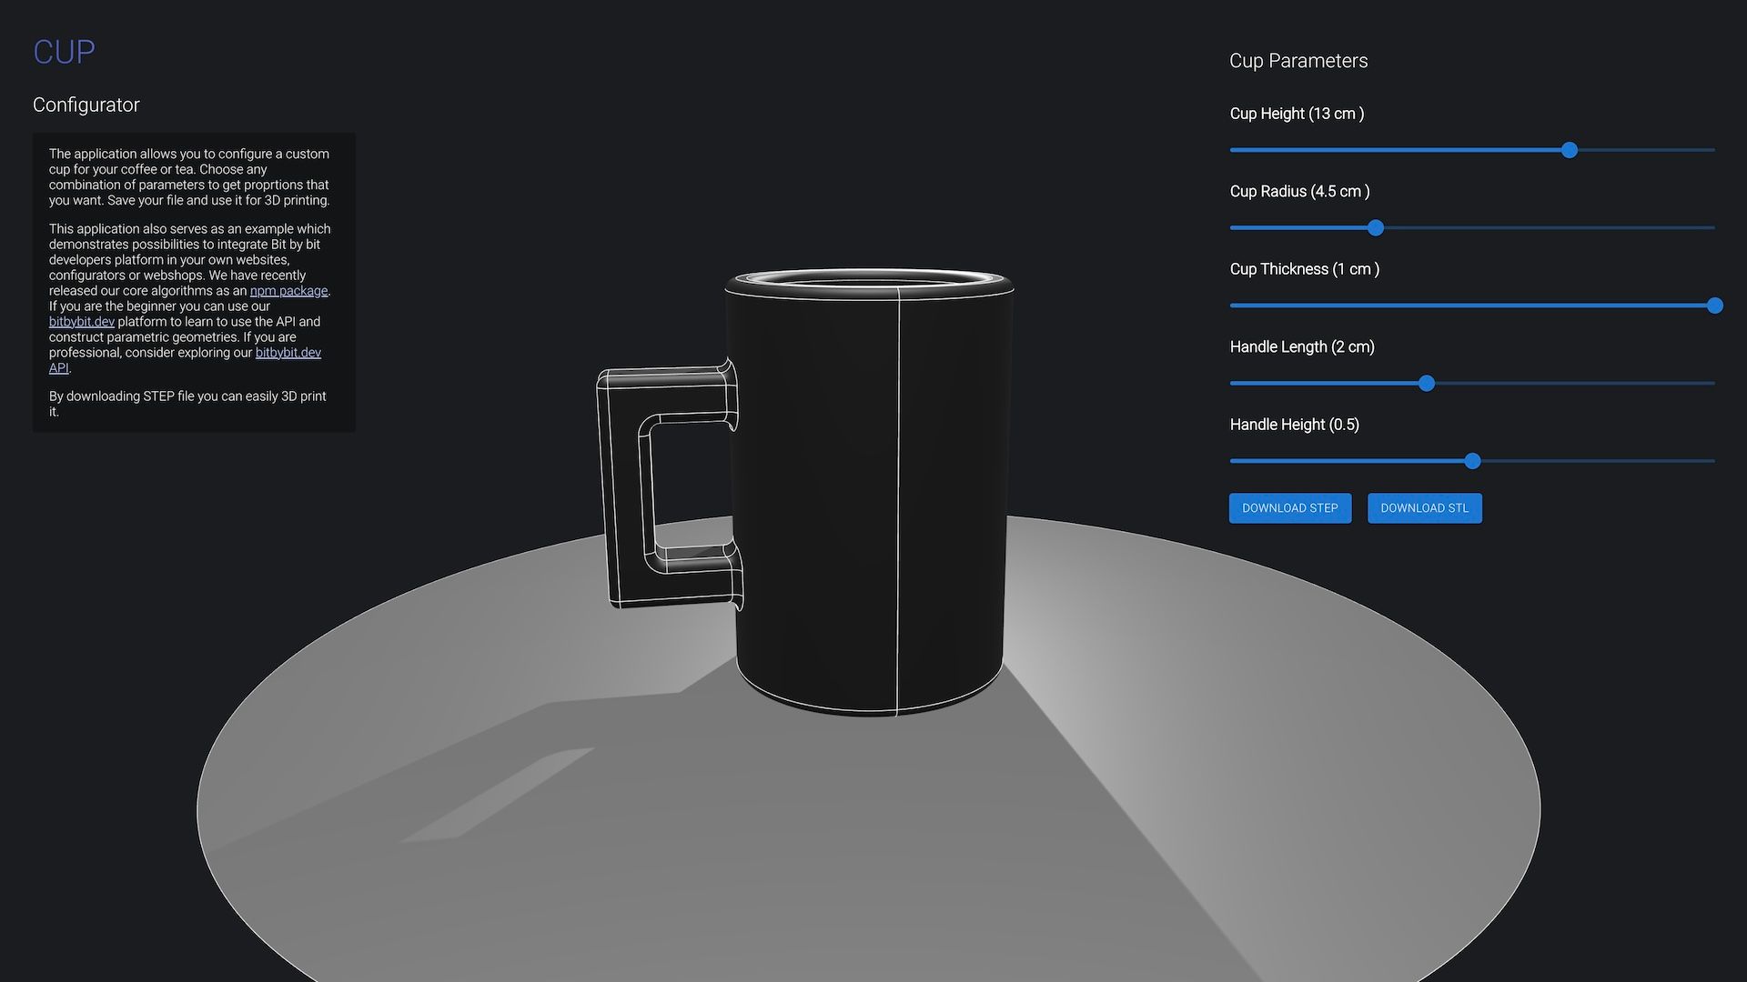Click the Download STL button
Image resolution: width=1747 pixels, height=982 pixels.
click(1424, 508)
